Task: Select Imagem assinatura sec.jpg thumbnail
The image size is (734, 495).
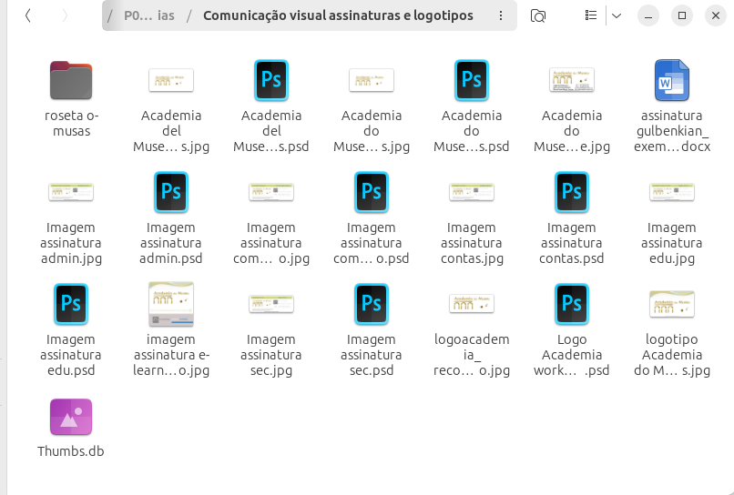Action: (271, 304)
